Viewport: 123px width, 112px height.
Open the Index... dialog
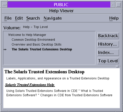[x=108, y=52]
